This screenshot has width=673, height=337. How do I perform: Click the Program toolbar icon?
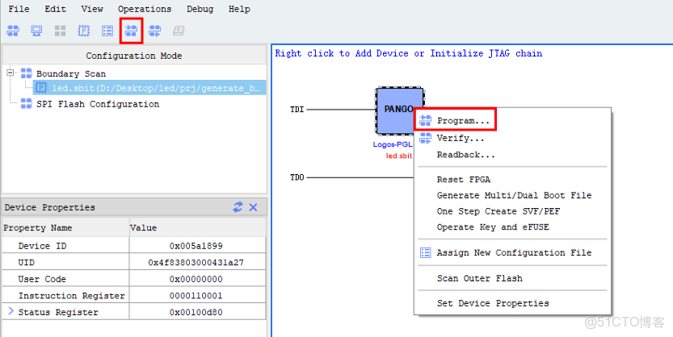tap(131, 31)
